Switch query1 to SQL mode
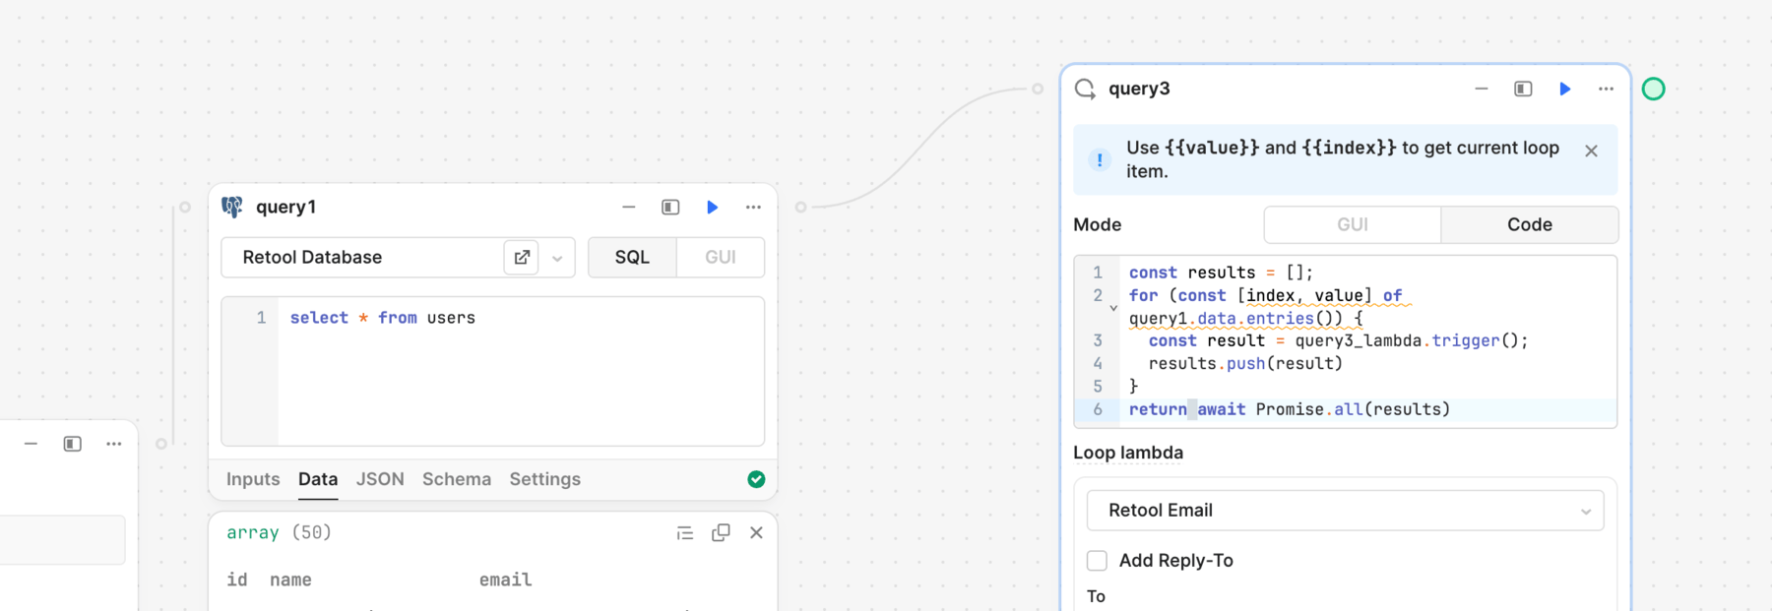The image size is (1772, 611). [632, 257]
